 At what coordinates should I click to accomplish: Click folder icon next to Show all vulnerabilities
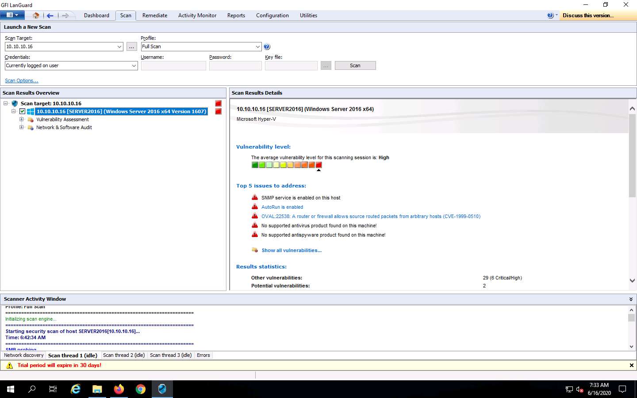coord(255,250)
